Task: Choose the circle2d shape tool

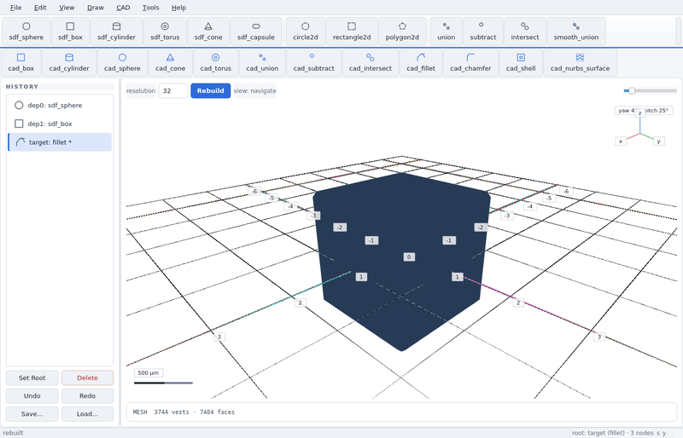Action: point(306,32)
